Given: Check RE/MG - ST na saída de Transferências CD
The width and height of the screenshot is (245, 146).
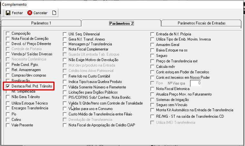Looking at the screenshot, I should (152, 116).
